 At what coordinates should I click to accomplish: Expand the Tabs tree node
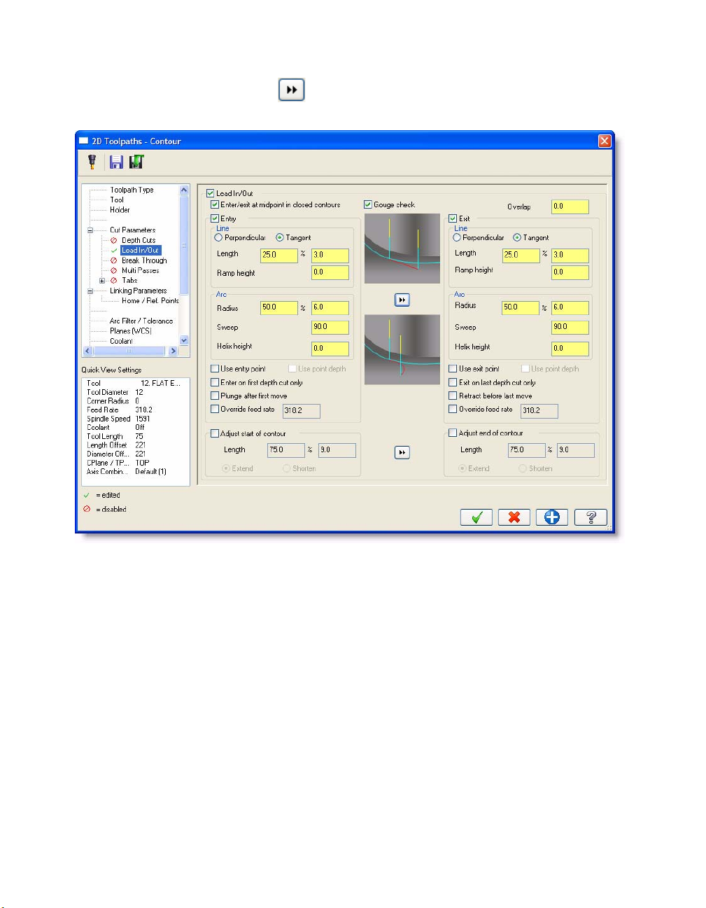point(102,281)
